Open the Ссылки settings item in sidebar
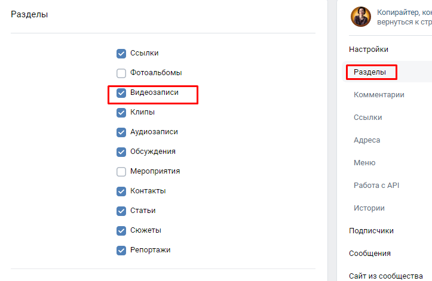432x281 pixels. click(367, 118)
